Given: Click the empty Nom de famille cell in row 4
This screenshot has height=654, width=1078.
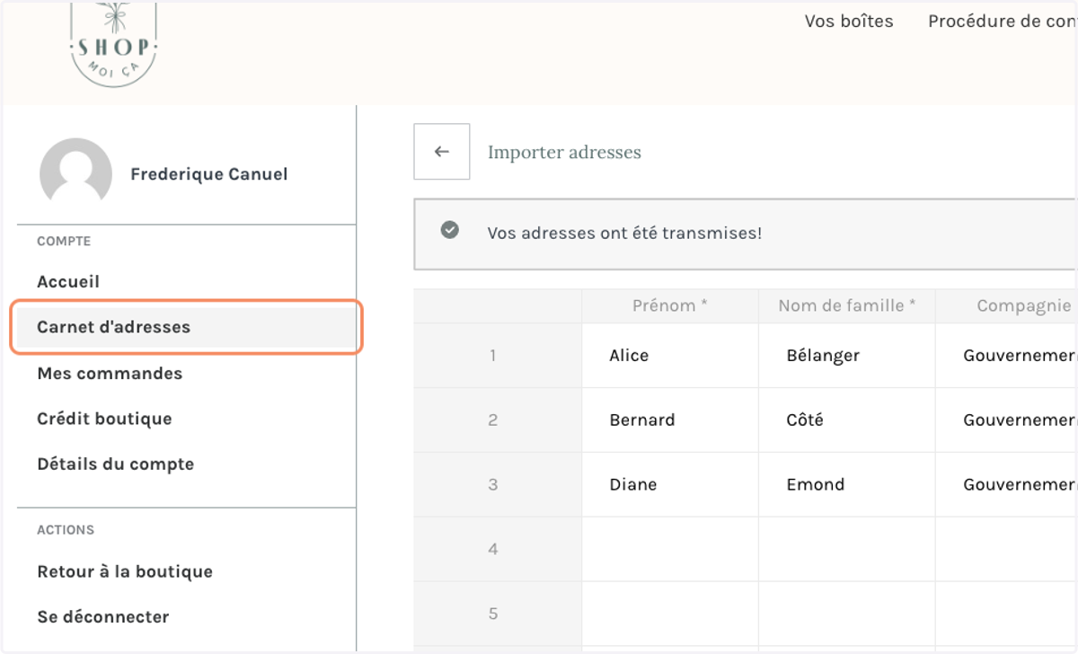Looking at the screenshot, I should [x=847, y=550].
